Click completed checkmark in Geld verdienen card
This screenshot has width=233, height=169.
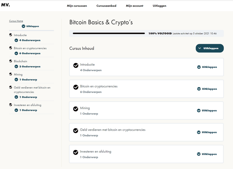(76, 131)
